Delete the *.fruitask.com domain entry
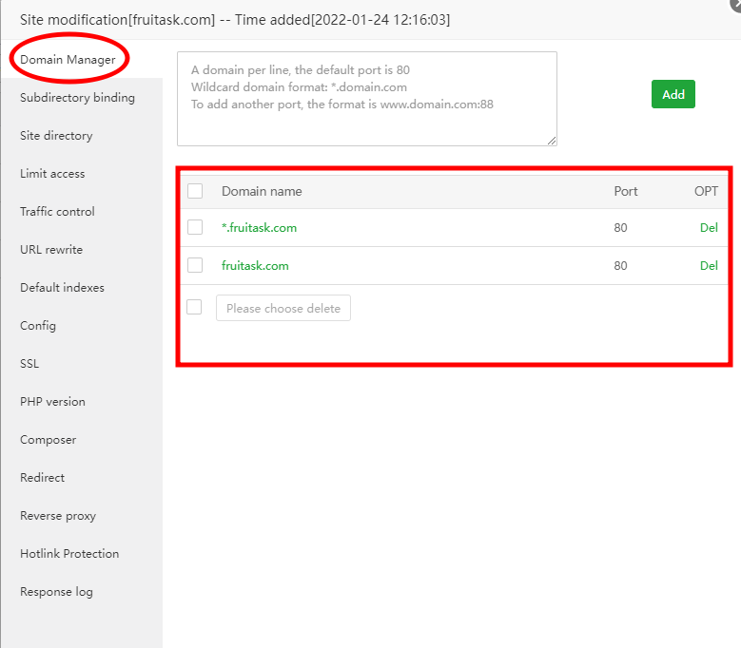The image size is (741, 648). tap(709, 228)
